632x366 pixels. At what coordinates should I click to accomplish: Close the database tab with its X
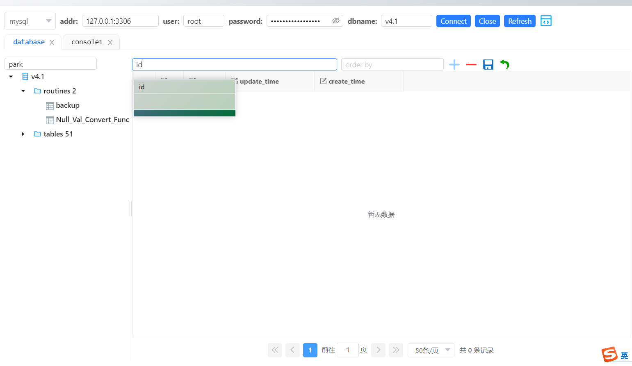(52, 42)
